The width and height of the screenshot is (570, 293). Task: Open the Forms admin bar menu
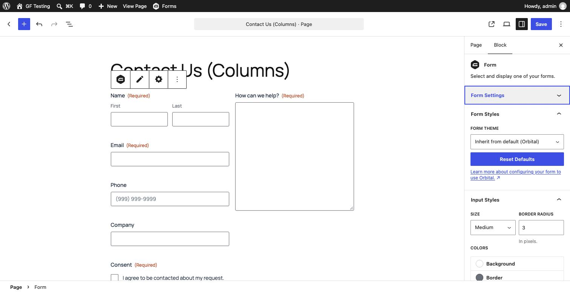click(165, 6)
